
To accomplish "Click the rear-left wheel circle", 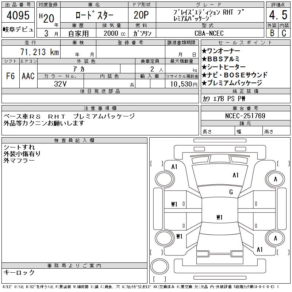I will (164, 238).
